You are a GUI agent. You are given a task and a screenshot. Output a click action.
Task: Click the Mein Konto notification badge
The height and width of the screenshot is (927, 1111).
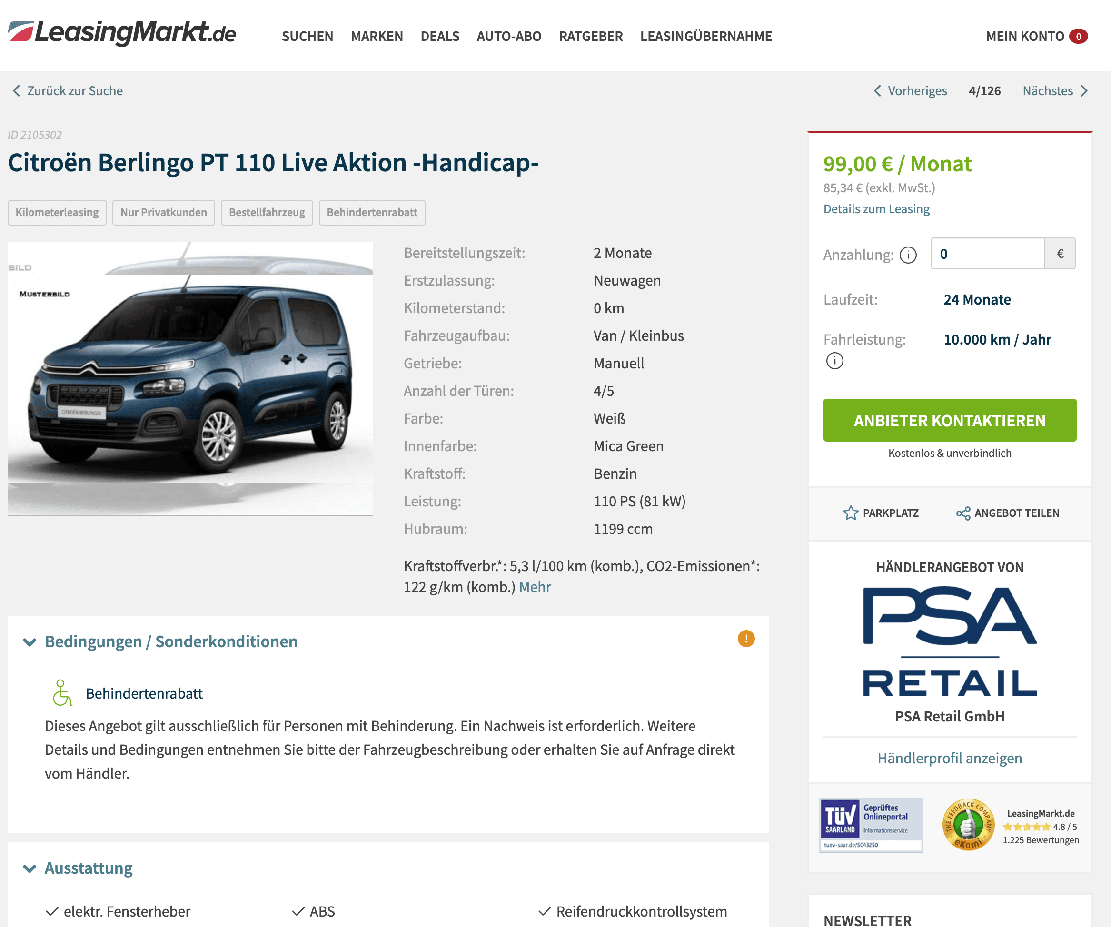coord(1078,37)
